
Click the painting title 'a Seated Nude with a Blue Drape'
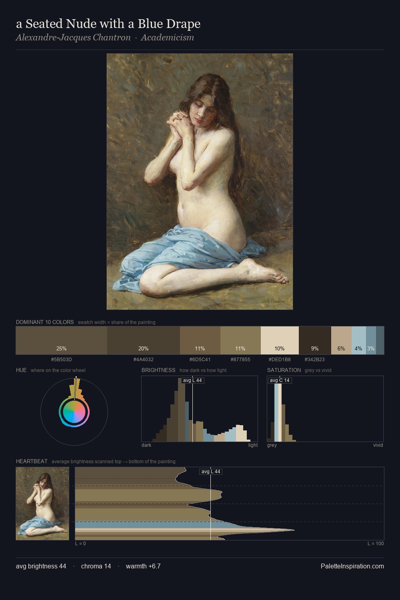(108, 24)
